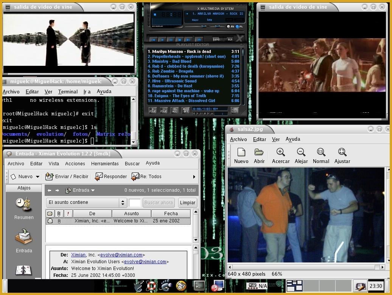Click the 23:30 clock in panel
This screenshot has height=295, width=392.
pyautogui.click(x=376, y=286)
